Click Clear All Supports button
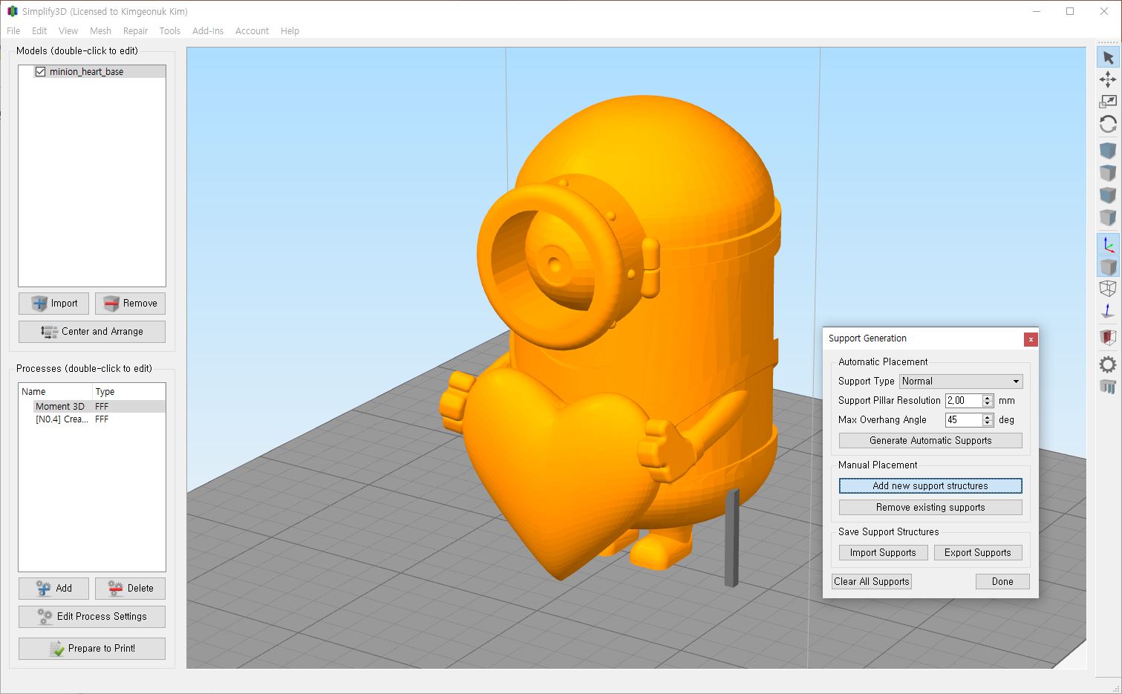The width and height of the screenshot is (1122, 694). 872,581
